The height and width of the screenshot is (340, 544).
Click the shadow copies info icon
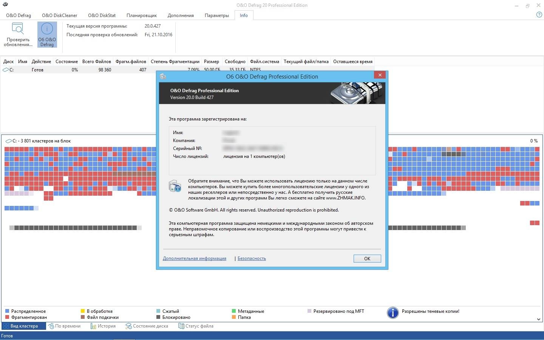pyautogui.click(x=393, y=313)
